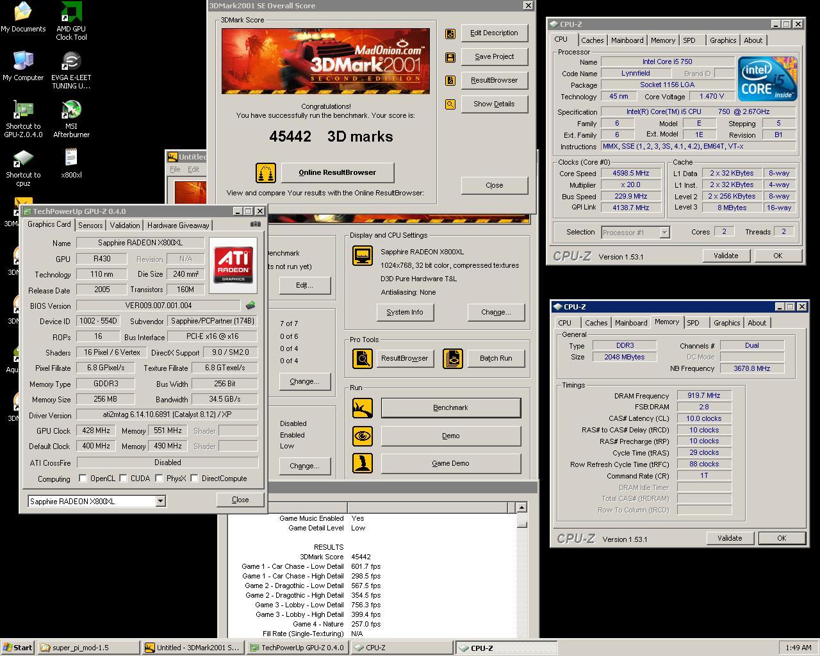Click the Game Demo joystick icon
This screenshot has width=820, height=656.
coord(363,463)
